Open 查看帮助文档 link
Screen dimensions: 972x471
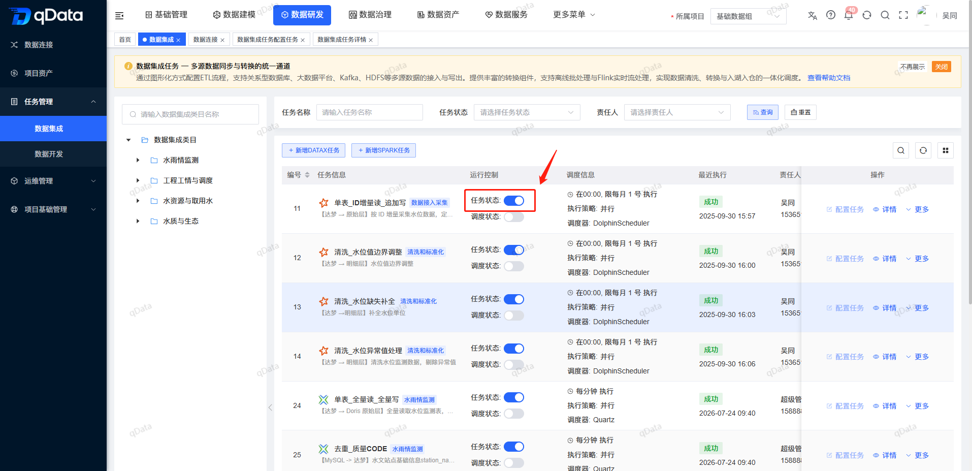click(x=829, y=78)
